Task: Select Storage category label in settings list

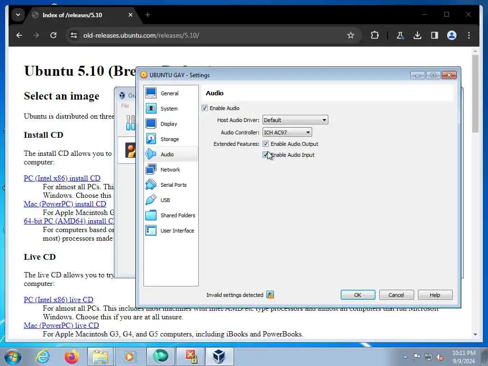Action: (170, 139)
